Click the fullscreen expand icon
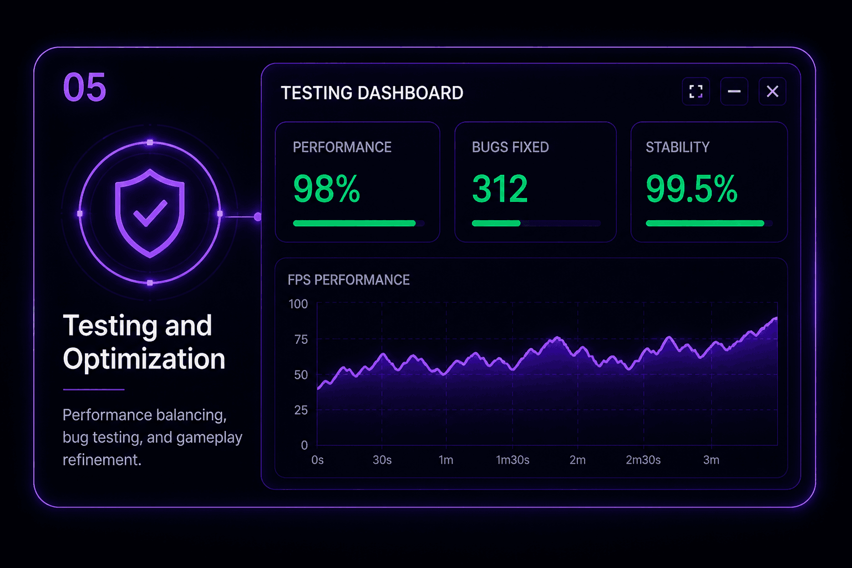Image resolution: width=852 pixels, height=568 pixels. [696, 92]
